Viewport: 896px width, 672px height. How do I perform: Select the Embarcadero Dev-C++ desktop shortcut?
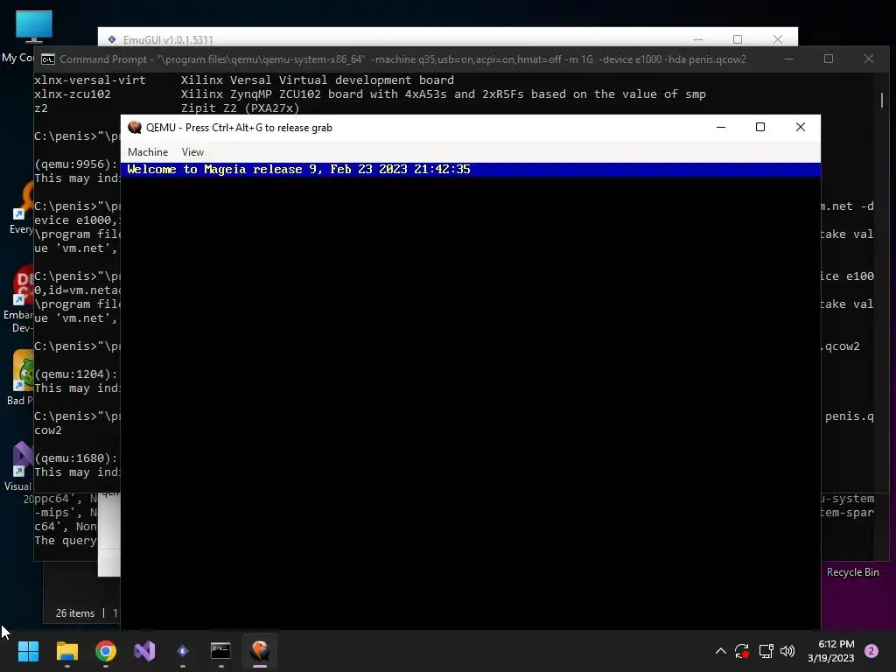[19, 300]
